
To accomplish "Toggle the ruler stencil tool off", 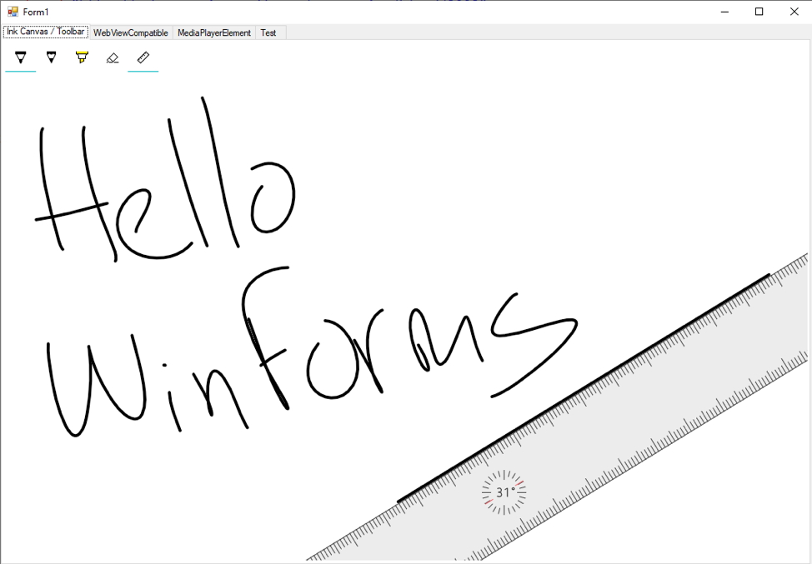I will tap(143, 57).
